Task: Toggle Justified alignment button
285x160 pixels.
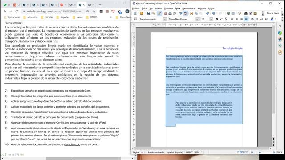Action: click(246, 19)
